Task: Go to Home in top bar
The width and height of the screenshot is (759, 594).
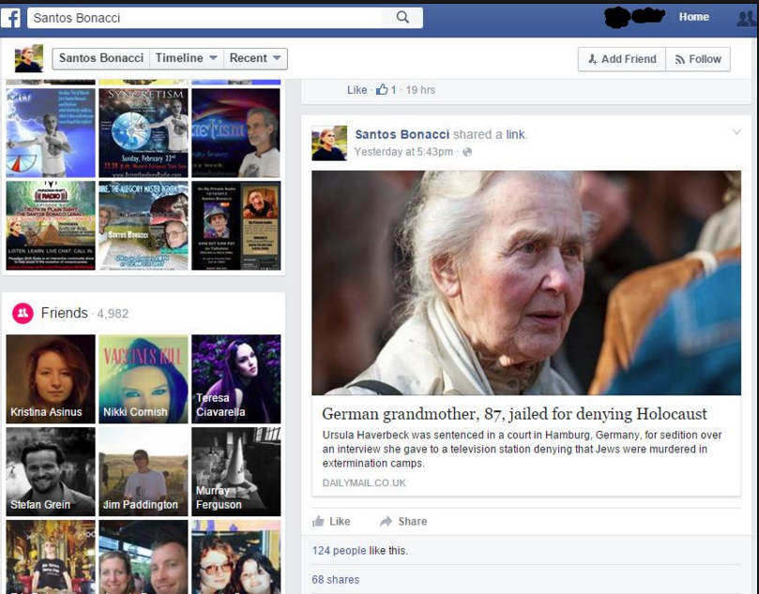Action: pos(693,17)
